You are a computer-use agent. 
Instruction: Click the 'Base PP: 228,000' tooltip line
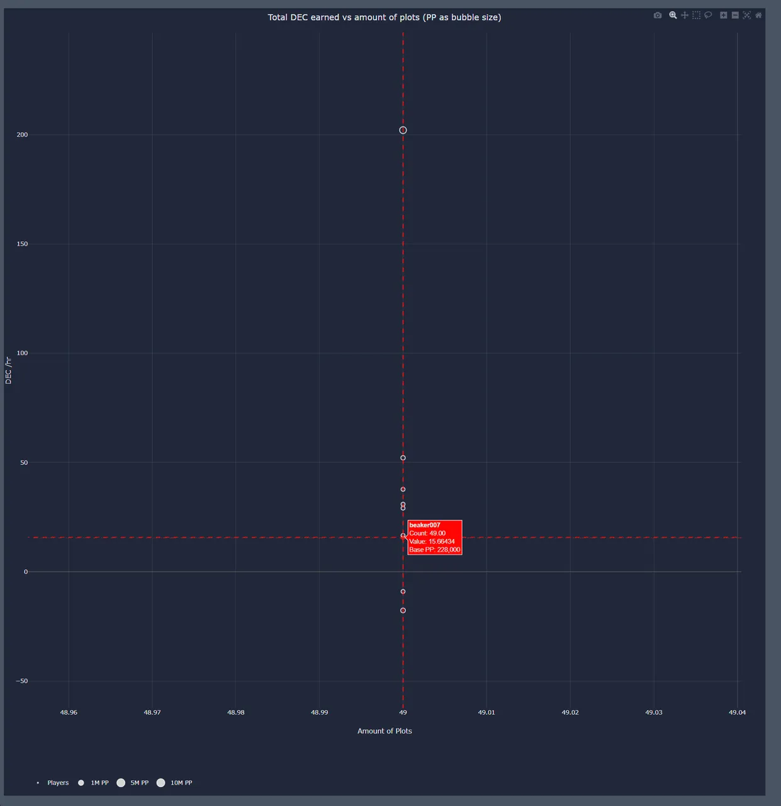pyautogui.click(x=435, y=550)
